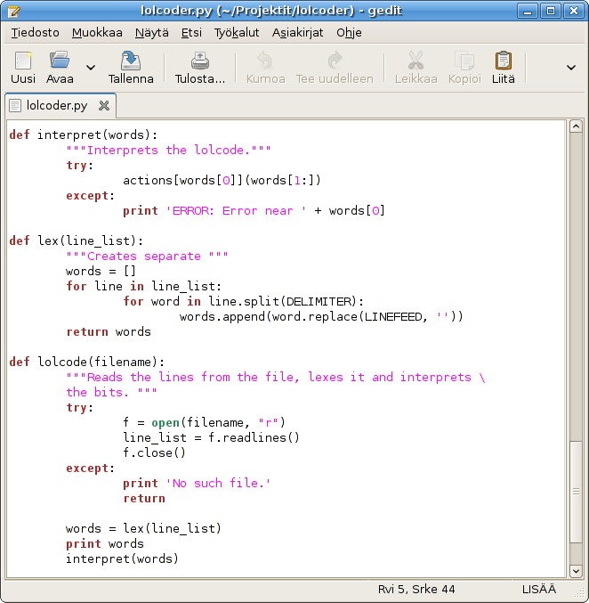Close the lolcoder.py tab

click(x=104, y=105)
